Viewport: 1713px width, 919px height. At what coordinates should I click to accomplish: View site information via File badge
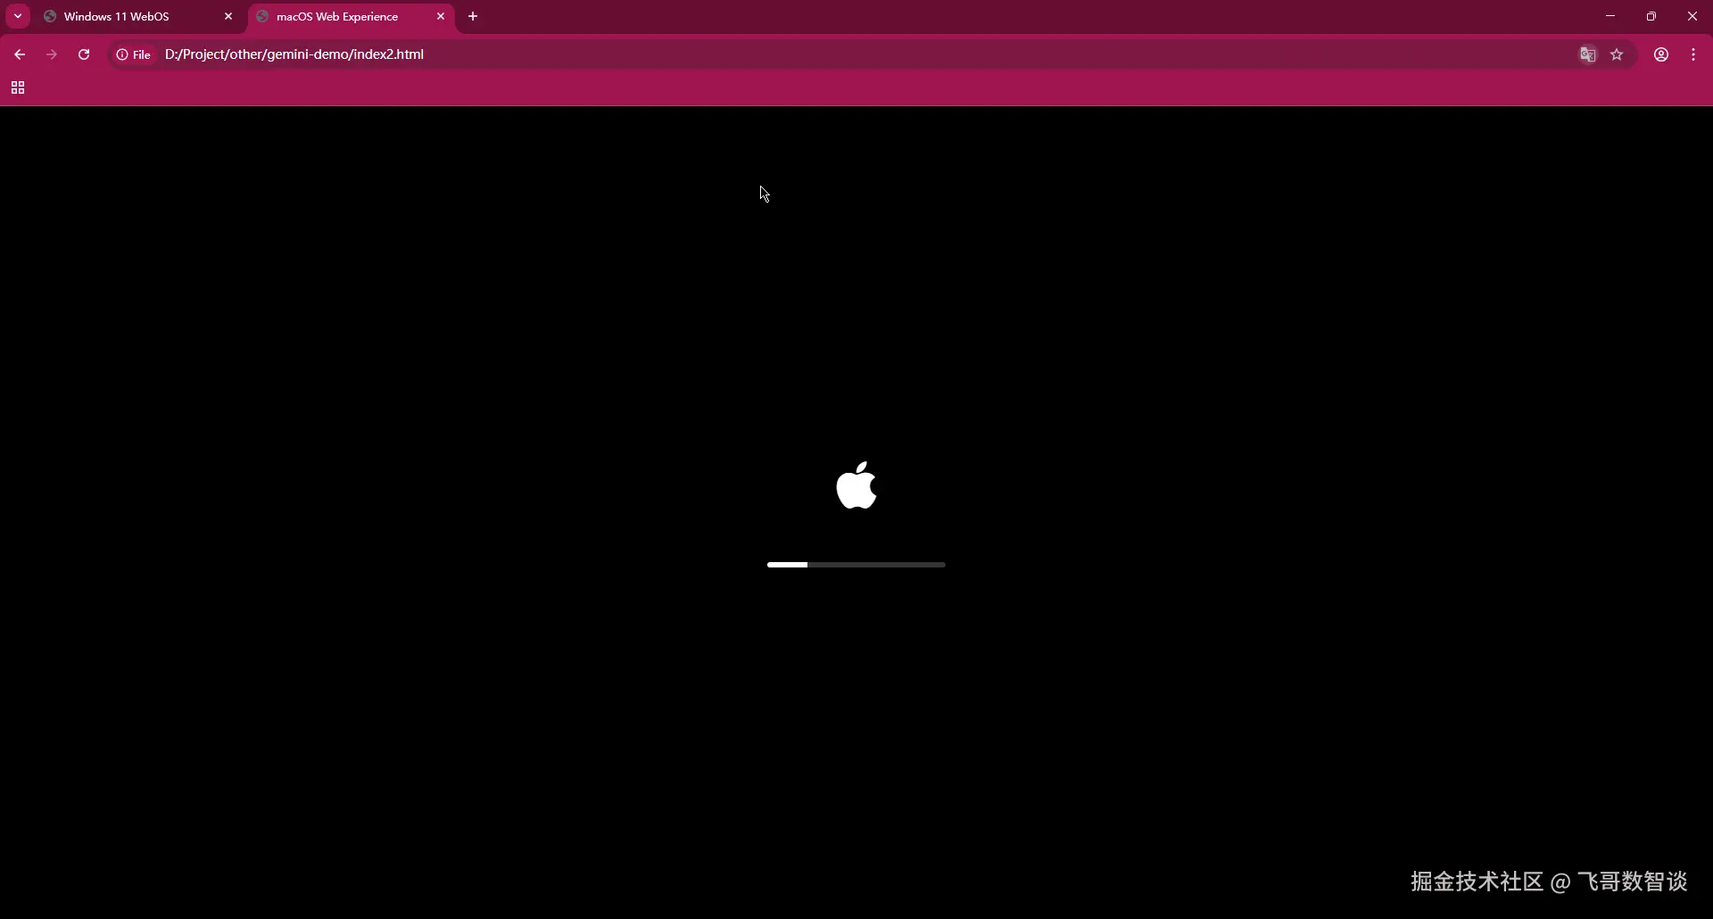tap(134, 54)
